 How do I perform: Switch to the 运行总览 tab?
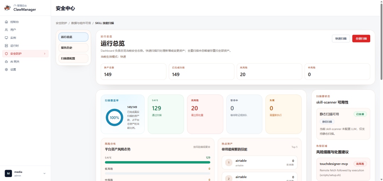point(73,37)
